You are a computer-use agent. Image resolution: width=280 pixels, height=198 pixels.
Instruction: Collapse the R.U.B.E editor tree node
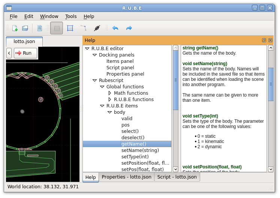(x=87, y=49)
